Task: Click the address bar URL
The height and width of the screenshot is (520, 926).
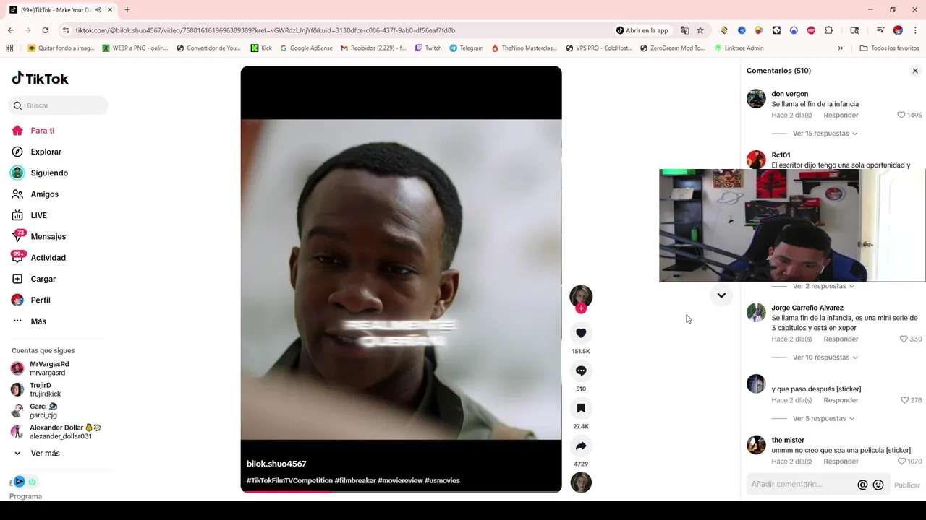Action: 265,30
